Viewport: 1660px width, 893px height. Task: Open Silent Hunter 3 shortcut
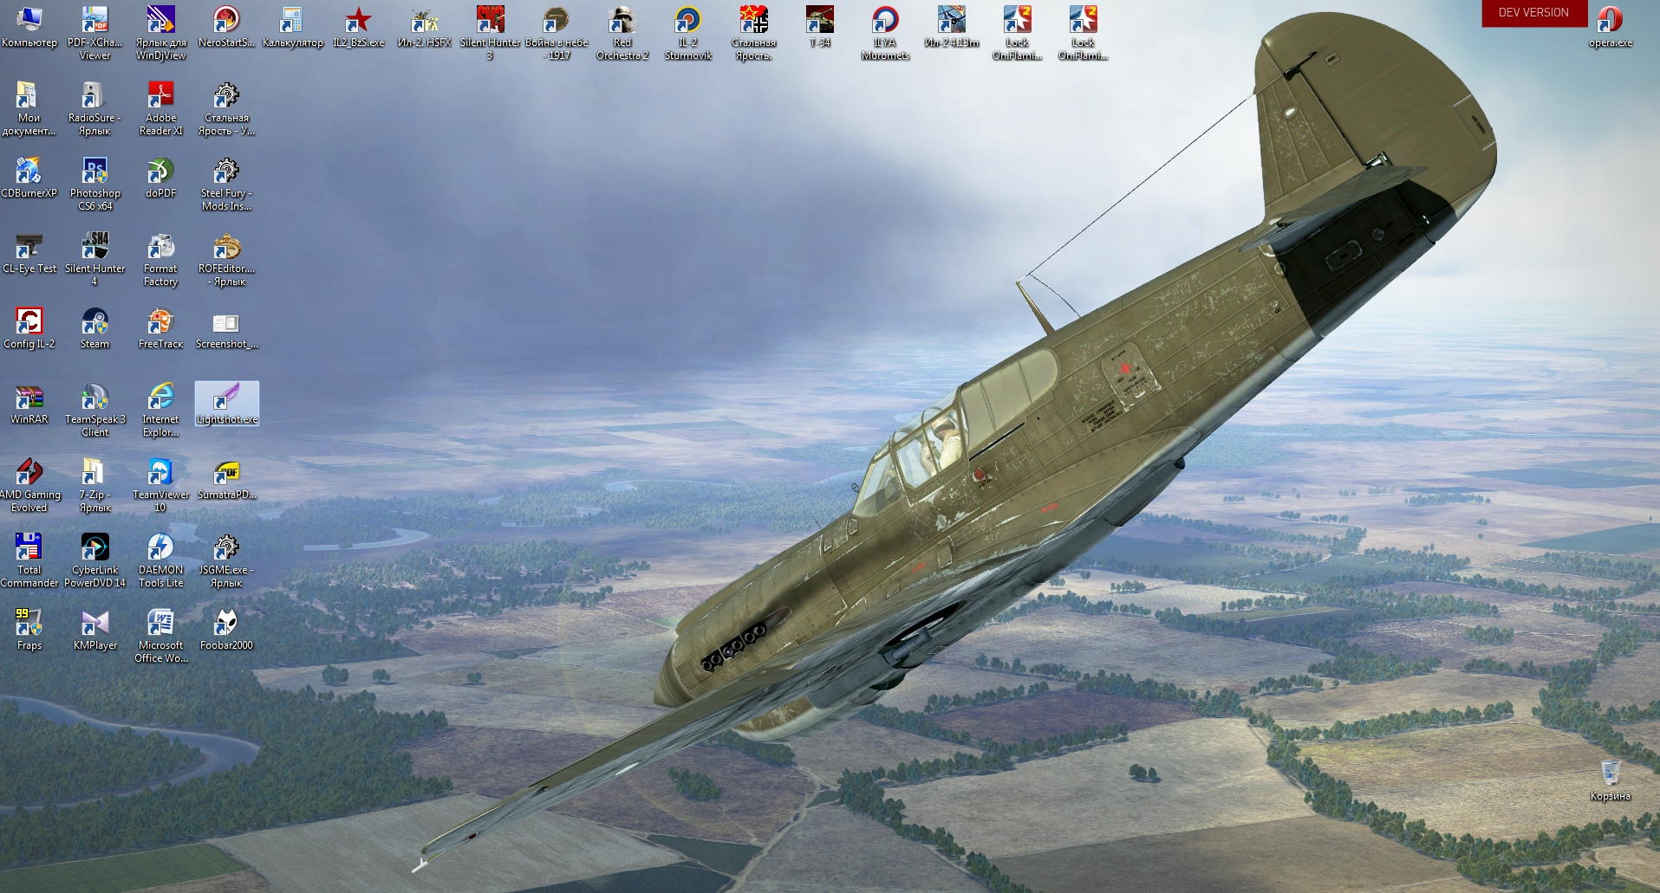pyautogui.click(x=490, y=32)
